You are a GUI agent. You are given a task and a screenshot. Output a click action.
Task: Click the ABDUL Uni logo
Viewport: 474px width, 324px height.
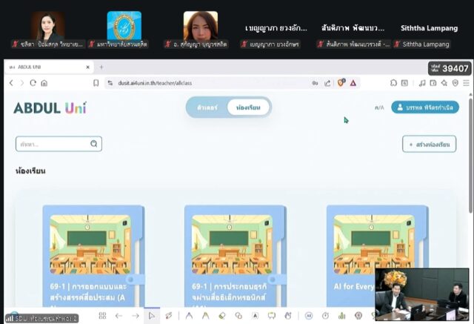[50, 108]
